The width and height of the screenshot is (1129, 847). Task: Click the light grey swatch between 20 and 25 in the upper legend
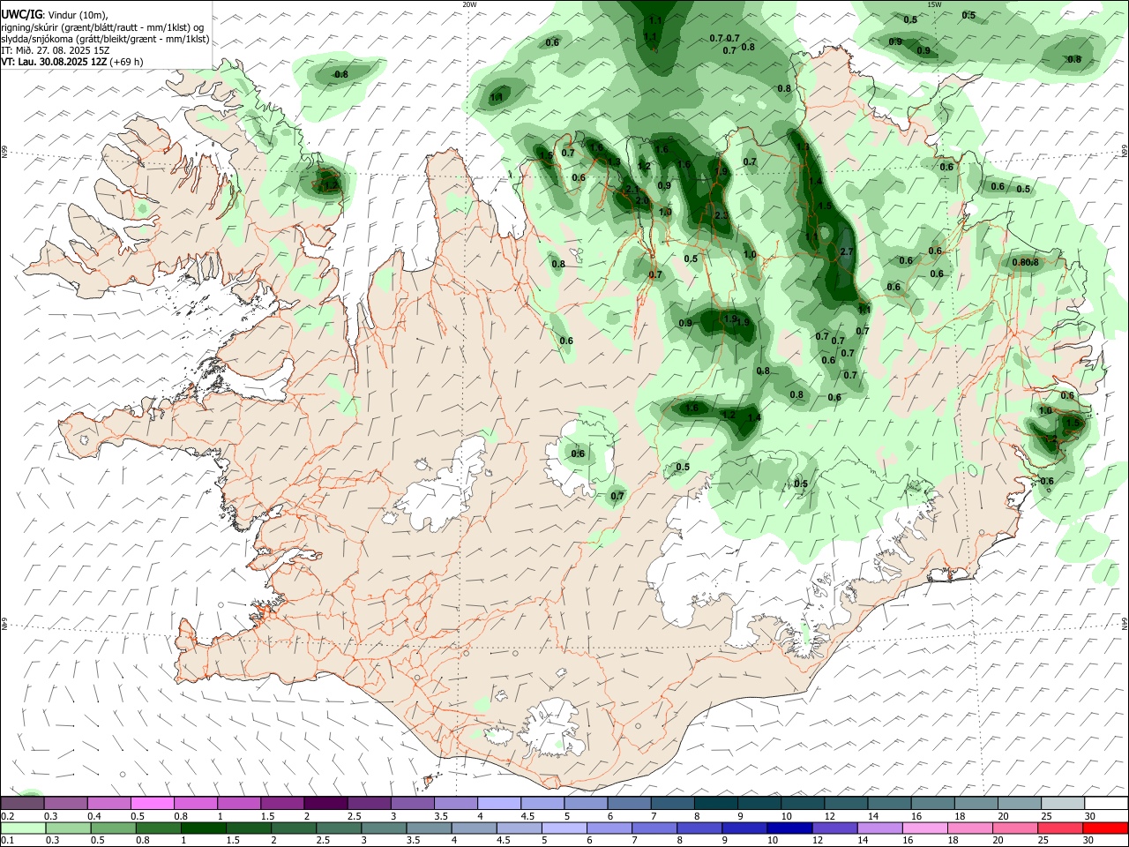[1020, 803]
